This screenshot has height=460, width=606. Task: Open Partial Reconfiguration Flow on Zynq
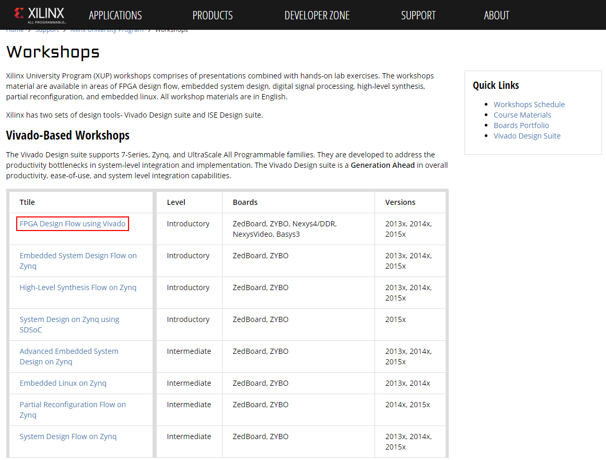click(73, 410)
